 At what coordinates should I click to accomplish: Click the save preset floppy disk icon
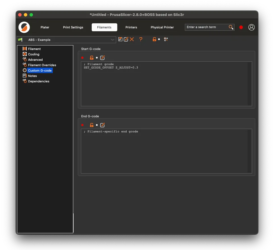[120, 39]
